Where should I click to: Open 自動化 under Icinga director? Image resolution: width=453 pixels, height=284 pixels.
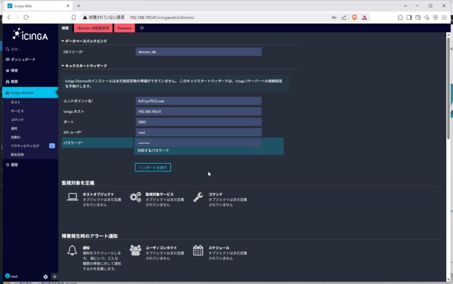pyautogui.click(x=16, y=137)
